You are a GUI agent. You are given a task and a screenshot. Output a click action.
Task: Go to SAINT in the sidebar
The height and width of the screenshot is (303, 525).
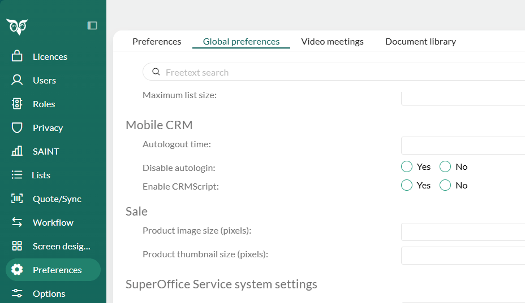tap(46, 152)
